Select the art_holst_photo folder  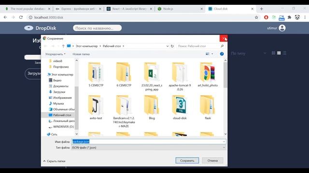pyautogui.click(x=208, y=74)
